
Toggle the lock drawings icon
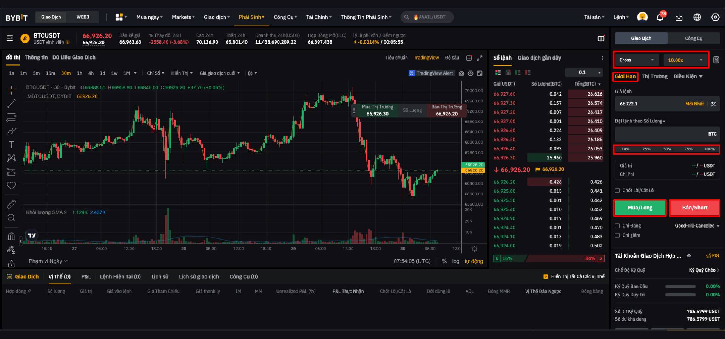coord(11,263)
